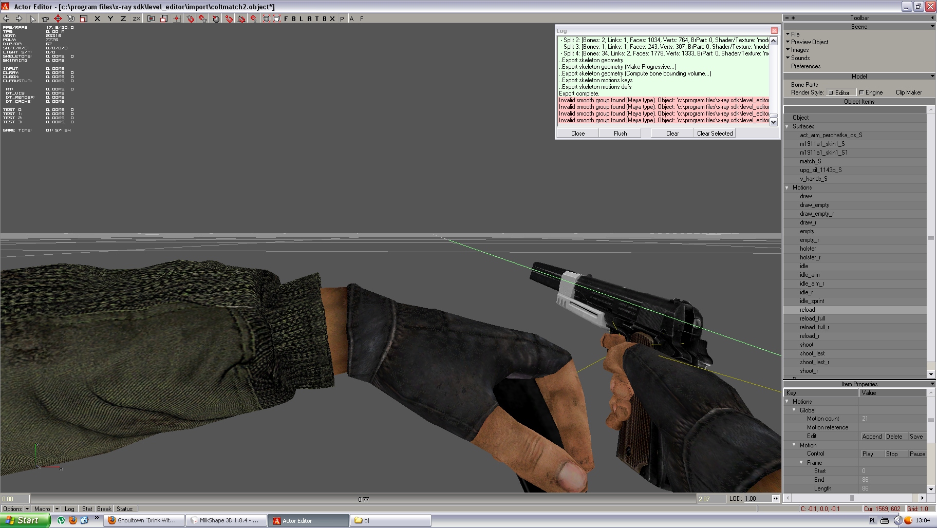Enable Editor render style
This screenshot has width=937, height=528.
(x=841, y=92)
